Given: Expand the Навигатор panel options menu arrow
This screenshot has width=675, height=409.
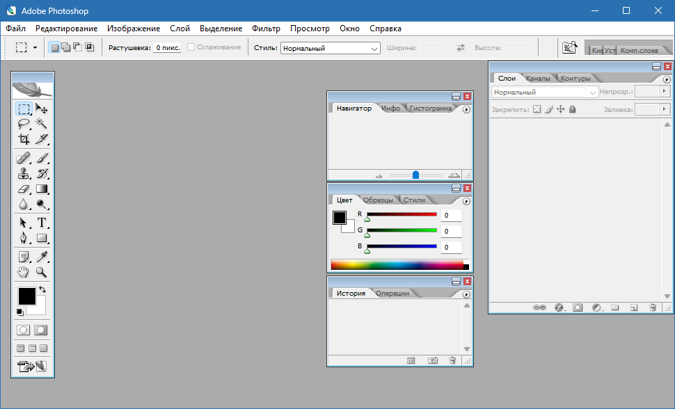Looking at the screenshot, I should point(466,109).
